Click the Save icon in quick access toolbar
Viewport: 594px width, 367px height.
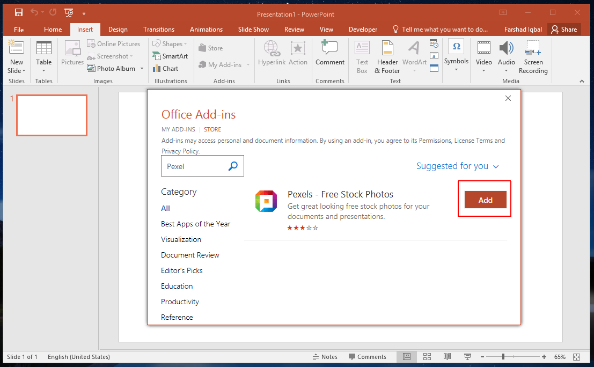point(19,12)
